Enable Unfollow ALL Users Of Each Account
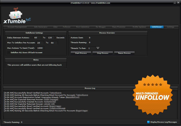The width and height of the screenshot is (181, 126). (x=9, y=52)
